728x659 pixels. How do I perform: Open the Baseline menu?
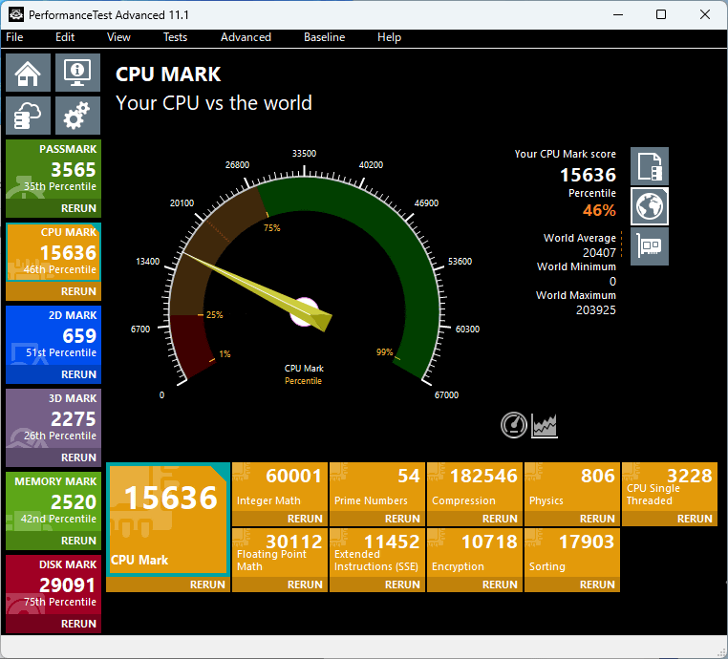tap(324, 37)
